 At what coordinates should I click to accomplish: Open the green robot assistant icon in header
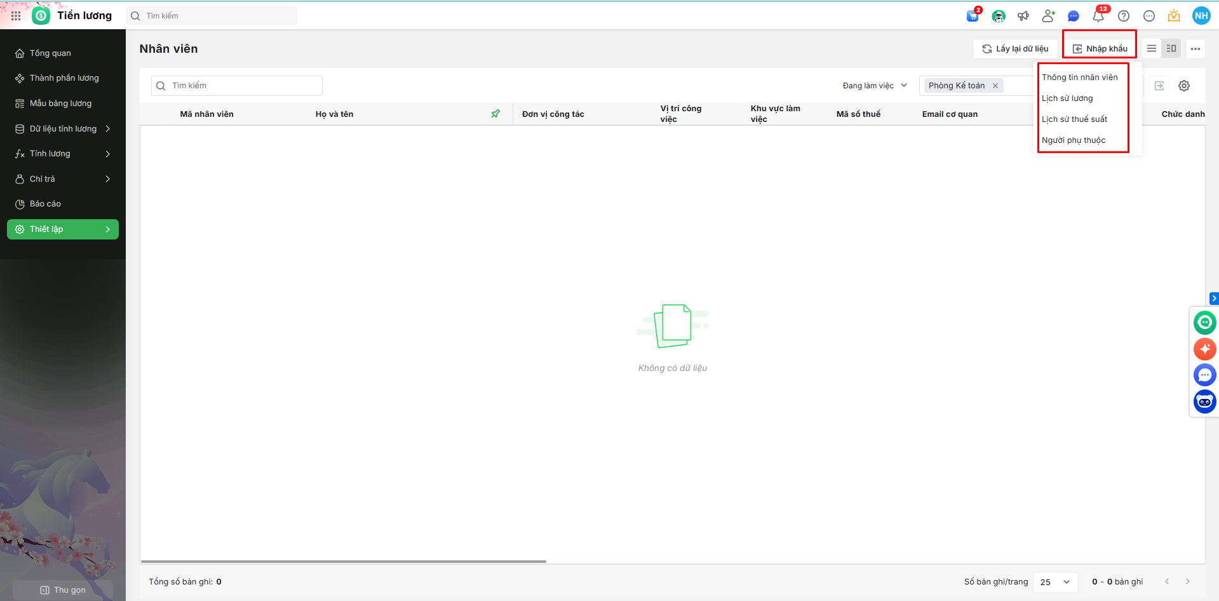pyautogui.click(x=999, y=16)
